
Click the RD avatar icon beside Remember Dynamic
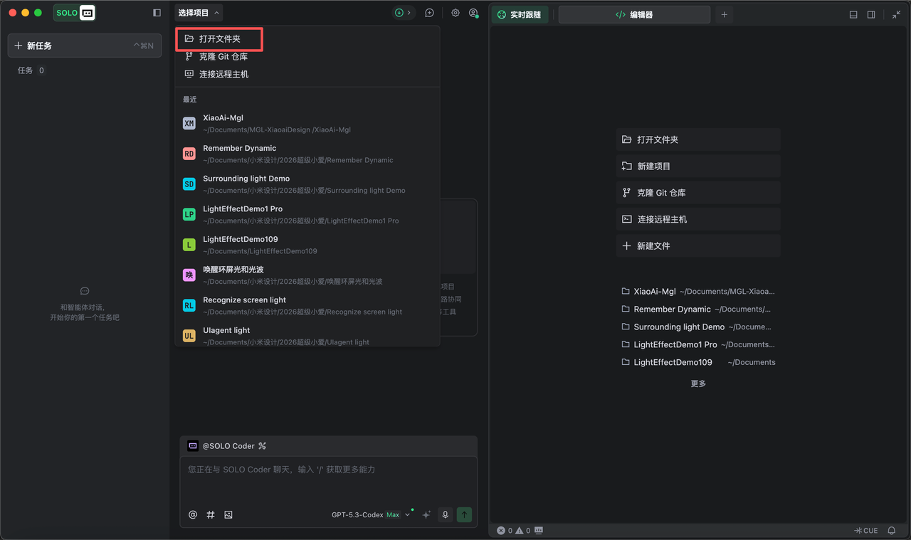pyautogui.click(x=189, y=154)
